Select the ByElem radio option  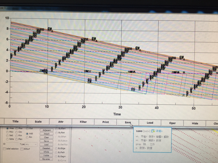click(x=56, y=129)
